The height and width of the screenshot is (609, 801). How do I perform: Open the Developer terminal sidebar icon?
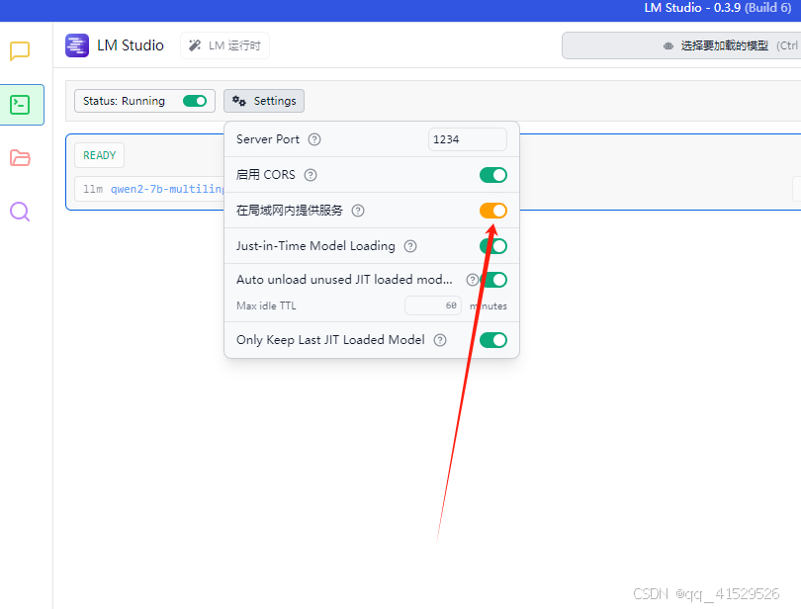pyautogui.click(x=20, y=105)
